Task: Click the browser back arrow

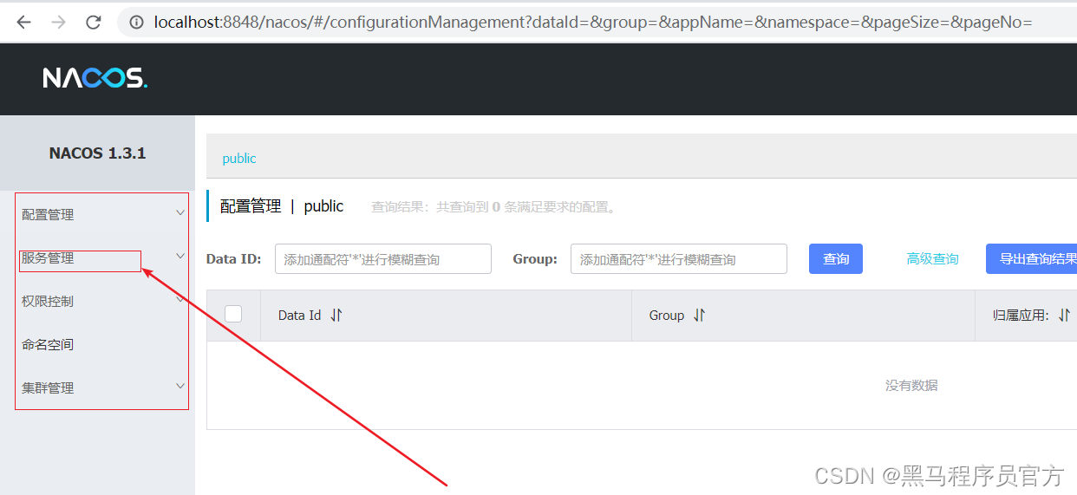Action: 23,23
